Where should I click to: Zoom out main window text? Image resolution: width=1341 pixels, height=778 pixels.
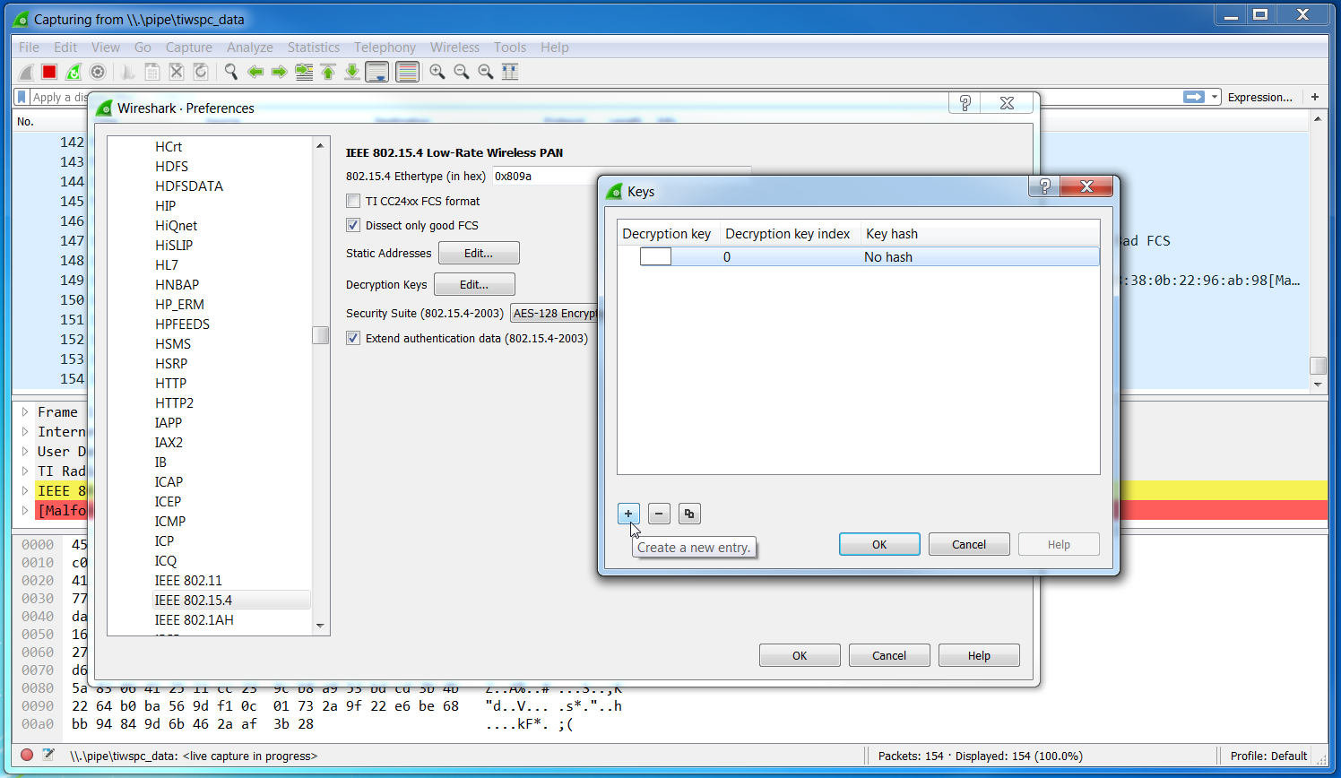tap(462, 72)
